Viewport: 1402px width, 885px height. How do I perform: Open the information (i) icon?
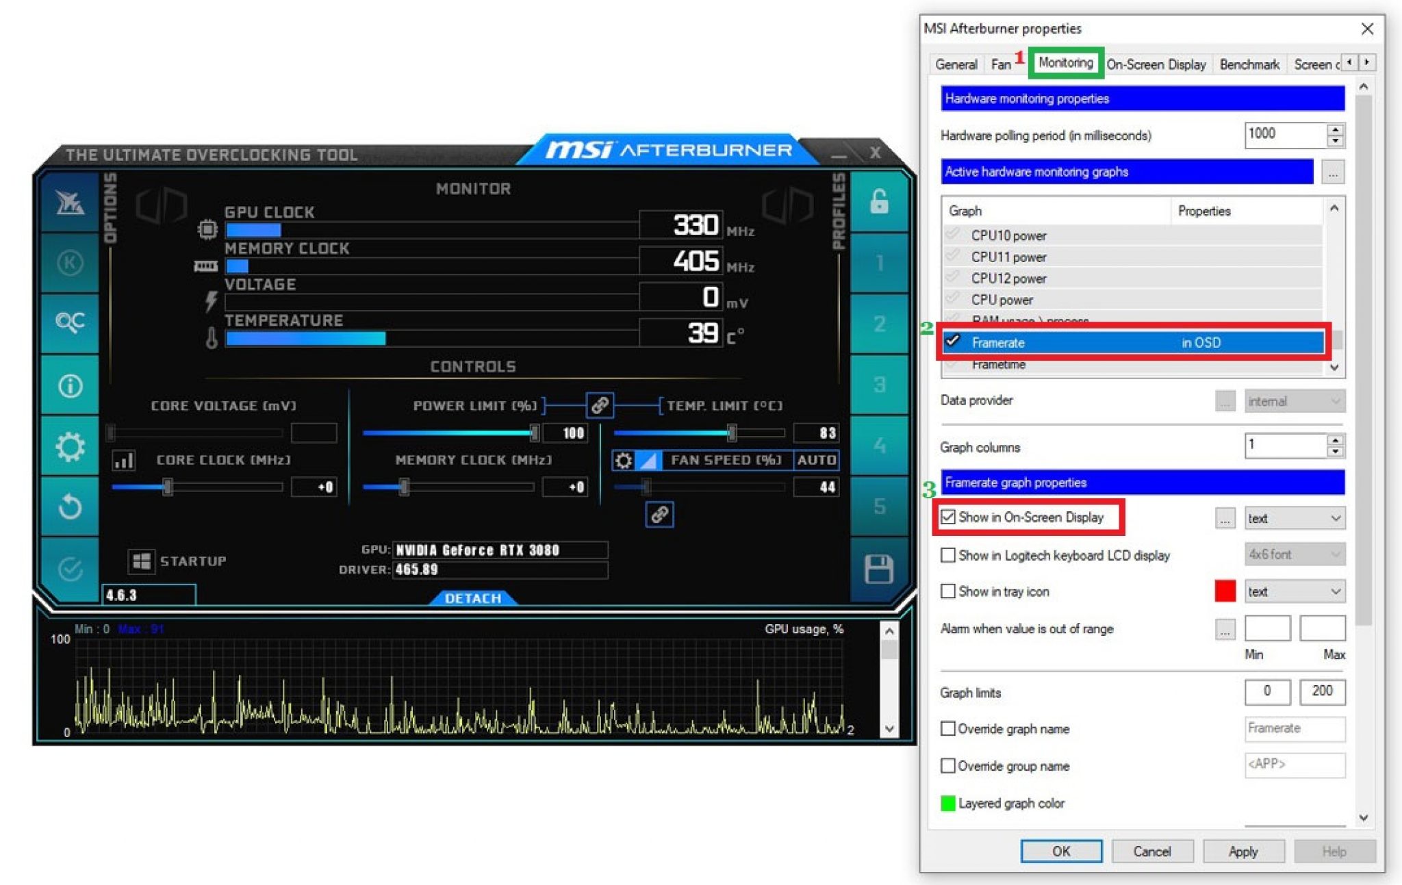click(70, 385)
